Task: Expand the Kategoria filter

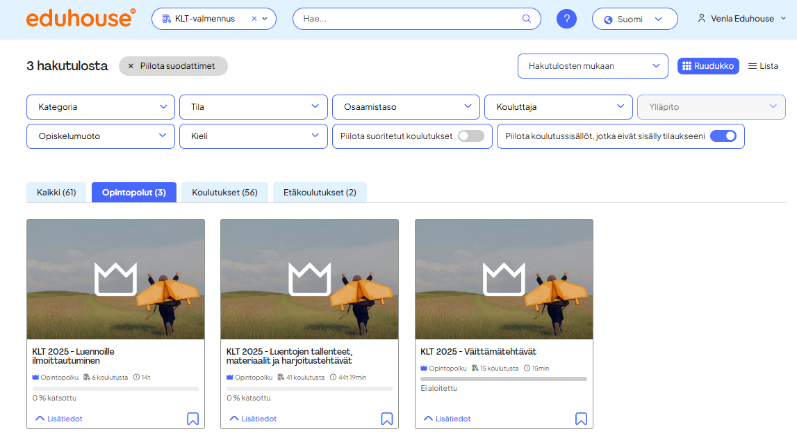Action: tap(101, 107)
